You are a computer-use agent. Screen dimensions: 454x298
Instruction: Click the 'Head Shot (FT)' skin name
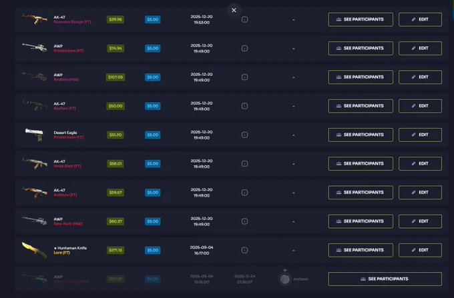pos(67,166)
